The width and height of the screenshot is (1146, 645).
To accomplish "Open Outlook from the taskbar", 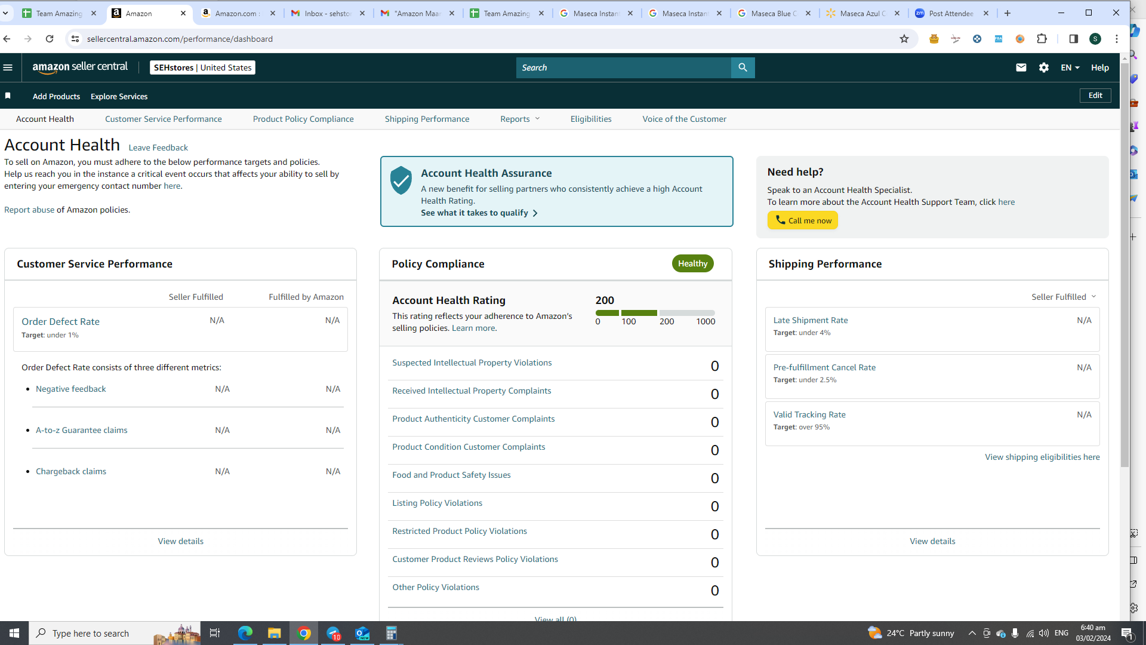I will point(362,633).
